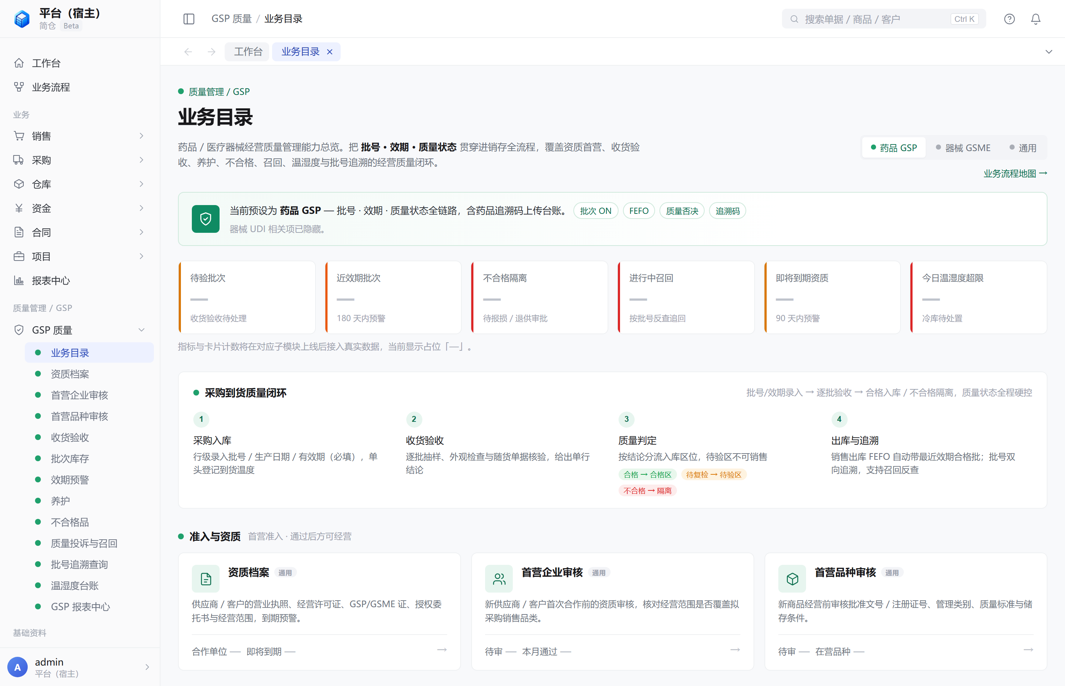Viewport: 1065px width, 686px height.
Task: Click the 合格 → 合格区 green tag
Action: tap(647, 474)
